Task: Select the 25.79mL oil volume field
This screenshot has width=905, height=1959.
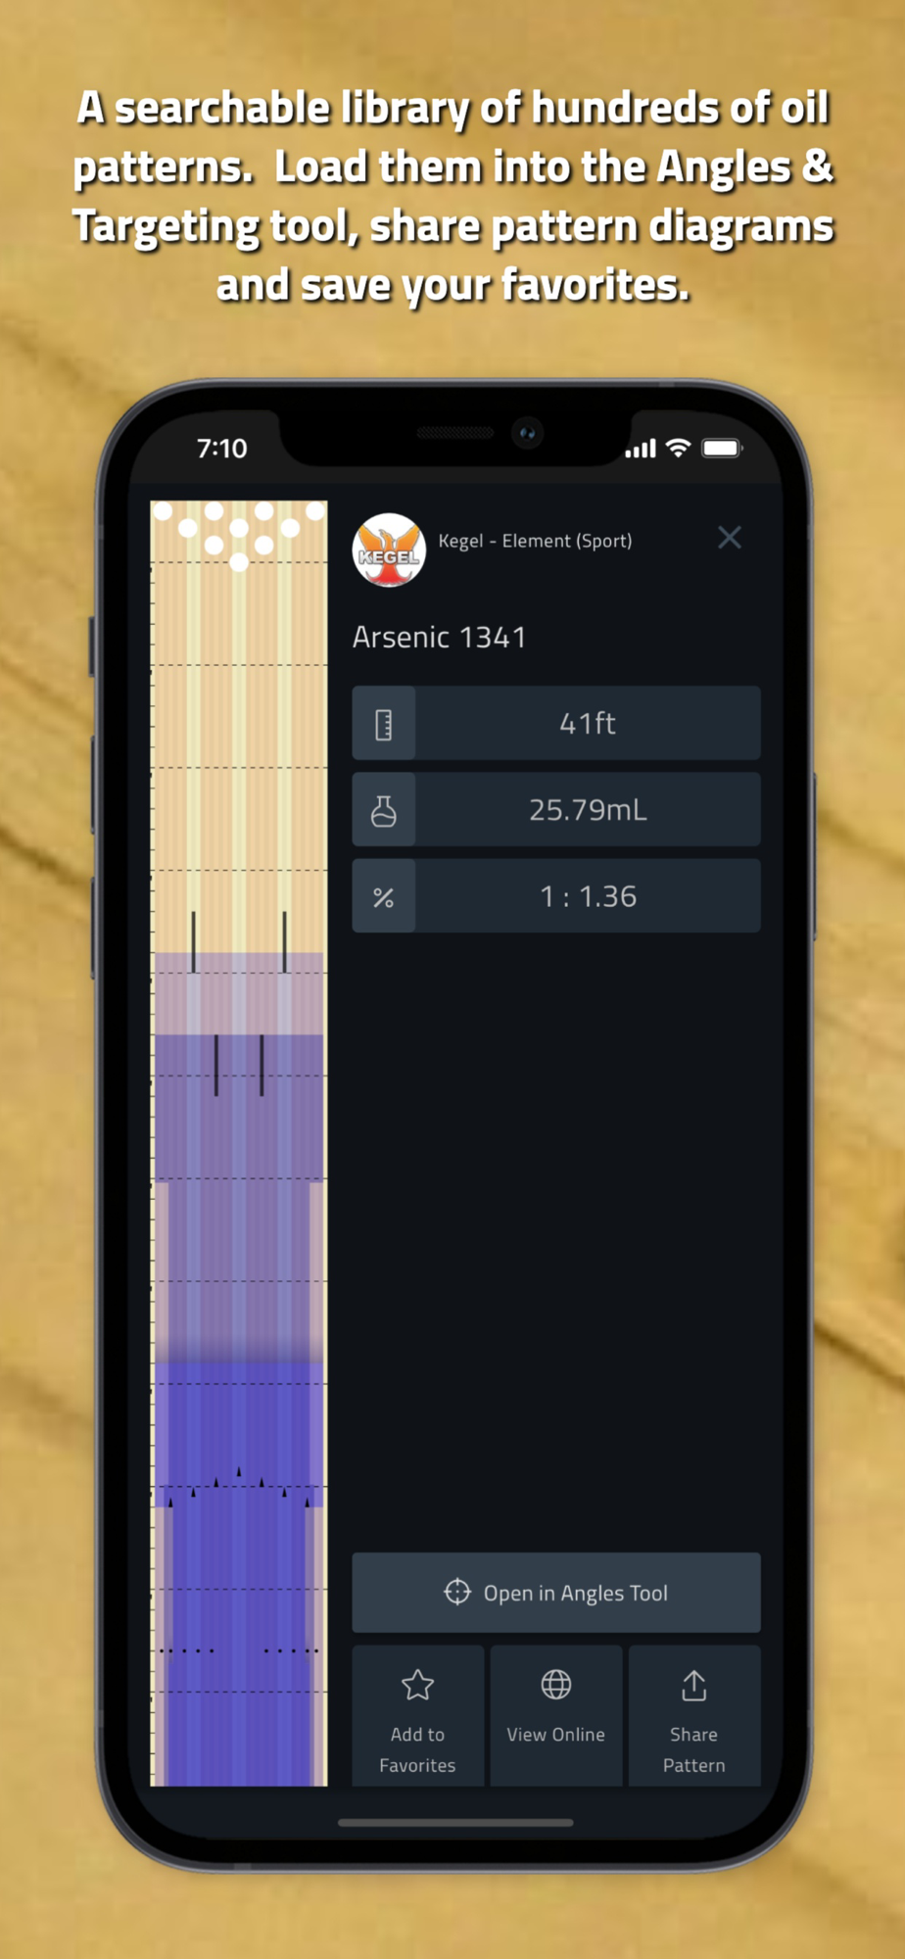Action: 556,809
